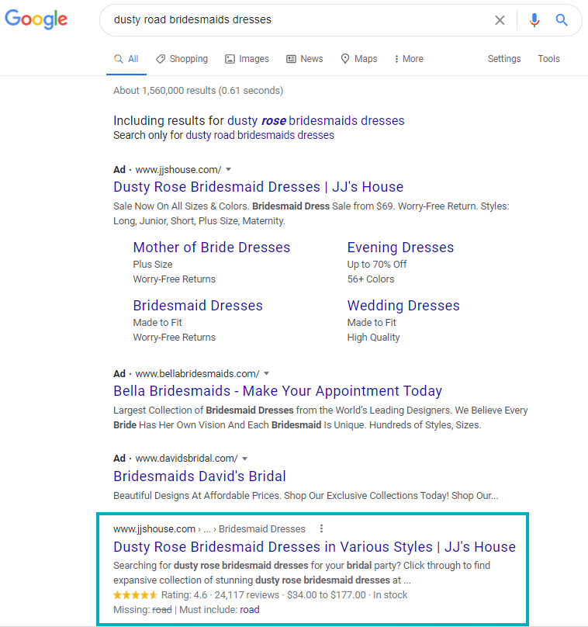Expand the More search options menu
The width and height of the screenshot is (588, 627).
pyautogui.click(x=409, y=59)
